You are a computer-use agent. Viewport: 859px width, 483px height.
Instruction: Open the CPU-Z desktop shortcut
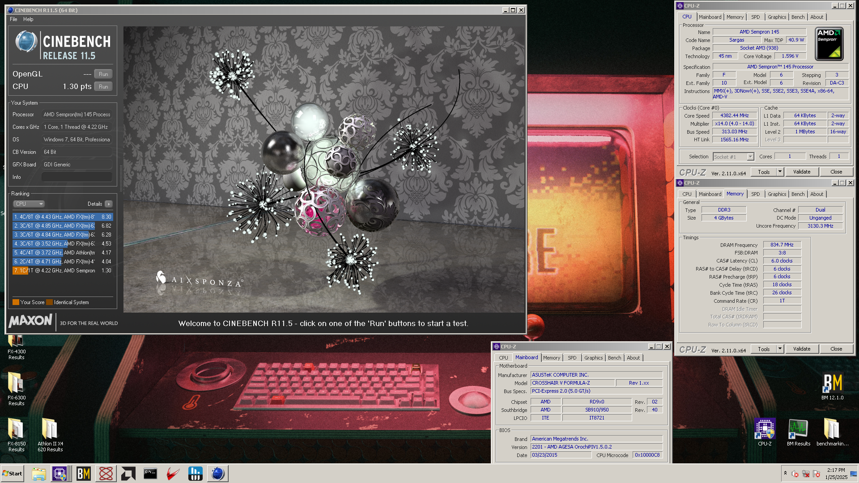[765, 432]
